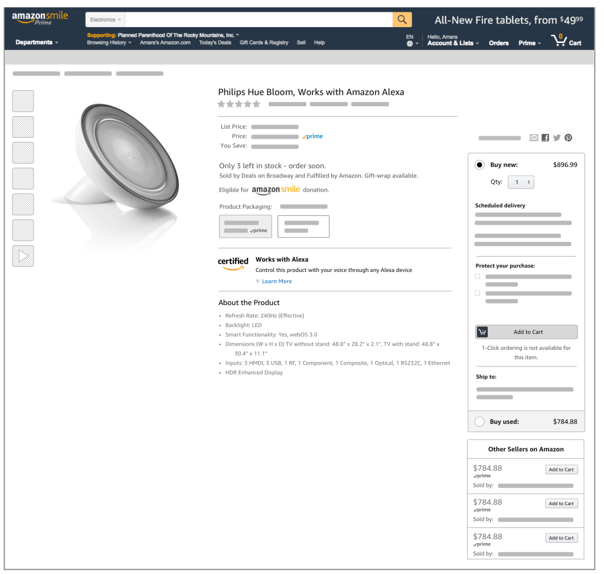Open Gift Cards & Registry menu item
The image size is (604, 574).
264,42
